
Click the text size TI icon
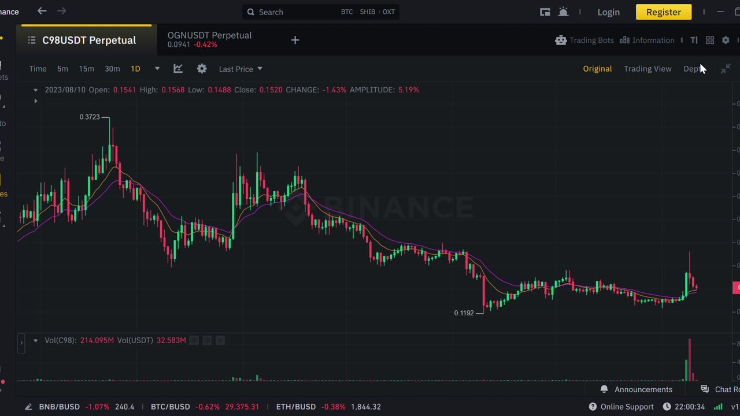[x=694, y=40]
